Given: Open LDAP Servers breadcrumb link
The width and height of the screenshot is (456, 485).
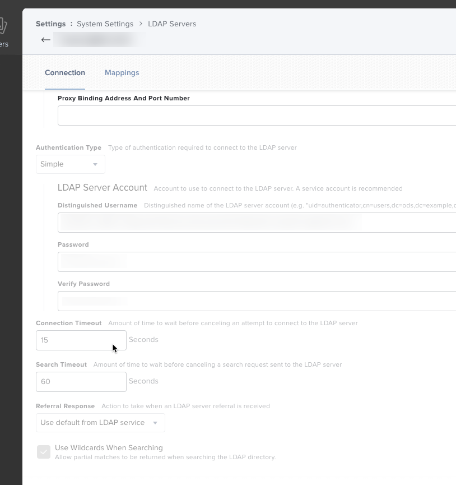Looking at the screenshot, I should point(172,24).
